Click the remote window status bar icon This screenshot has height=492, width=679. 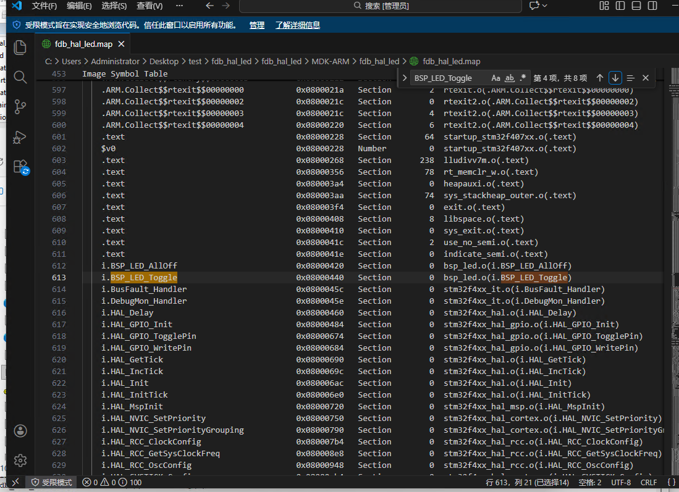pos(15,482)
